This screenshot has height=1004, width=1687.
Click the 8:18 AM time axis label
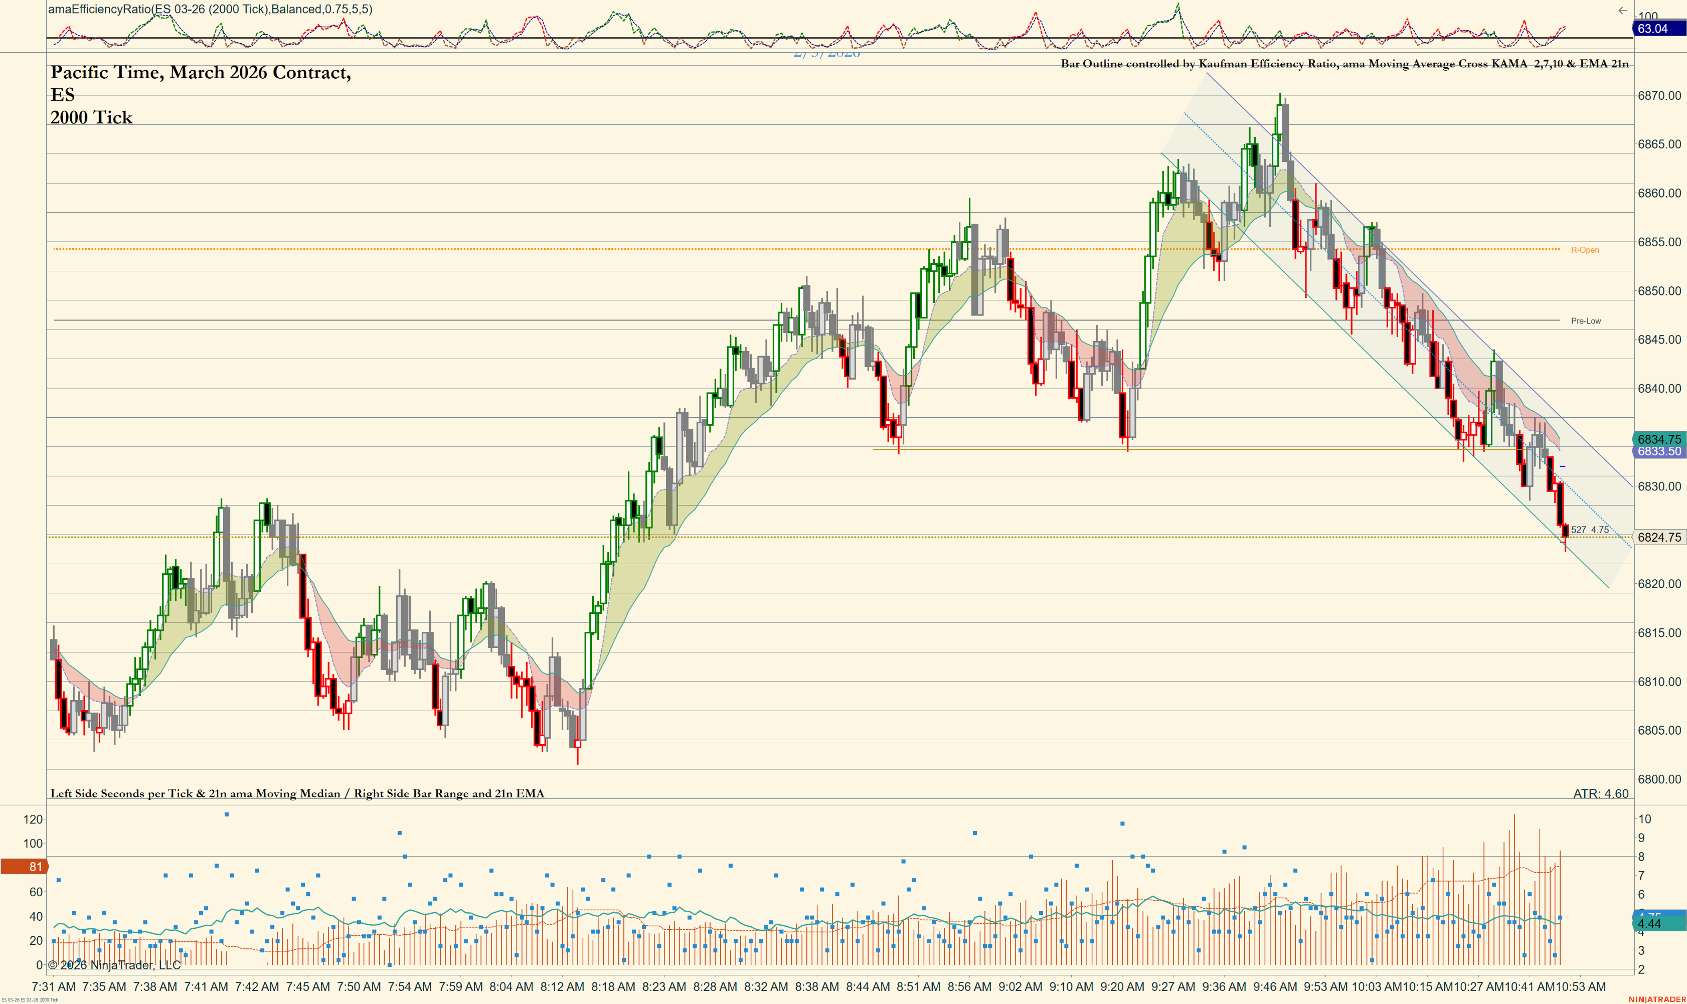tap(613, 986)
